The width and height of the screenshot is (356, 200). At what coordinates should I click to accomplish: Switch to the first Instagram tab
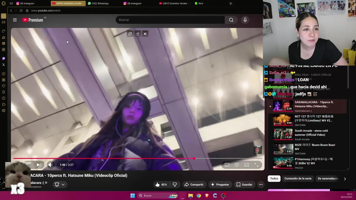pyautogui.click(x=25, y=3)
